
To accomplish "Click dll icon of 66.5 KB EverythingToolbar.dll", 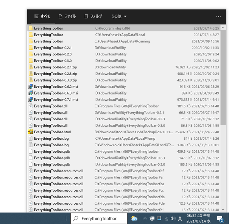I will (31, 112).
